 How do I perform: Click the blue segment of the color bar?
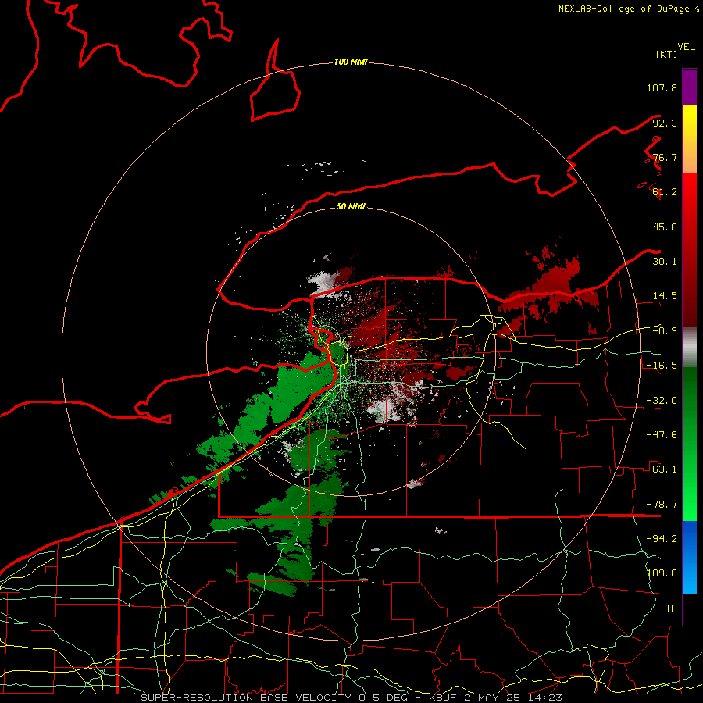pyautogui.click(x=690, y=557)
